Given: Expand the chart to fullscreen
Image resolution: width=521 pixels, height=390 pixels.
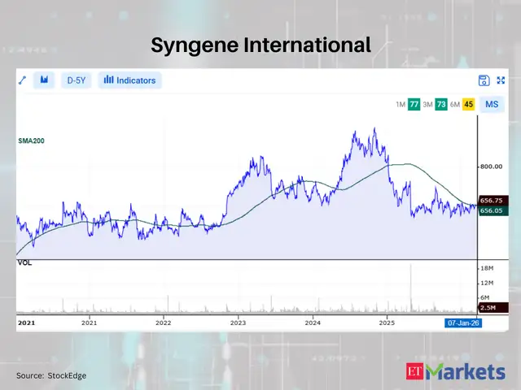Looking at the screenshot, I should click(x=501, y=80).
